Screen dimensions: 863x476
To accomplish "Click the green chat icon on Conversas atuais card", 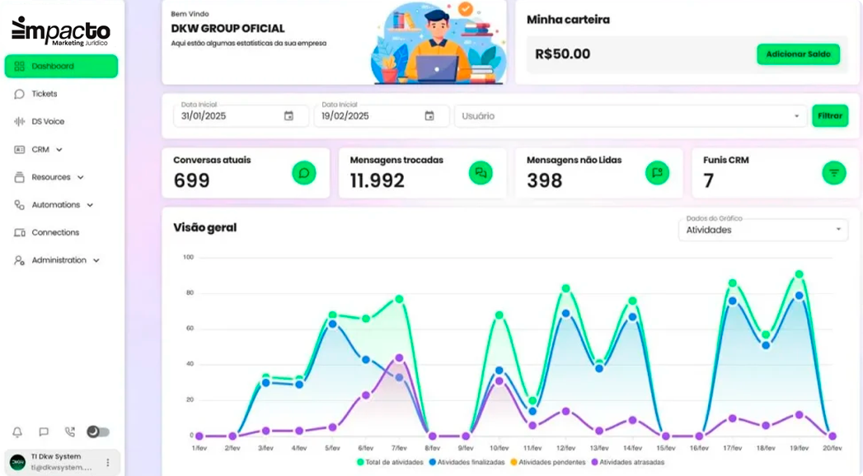I will (x=304, y=173).
